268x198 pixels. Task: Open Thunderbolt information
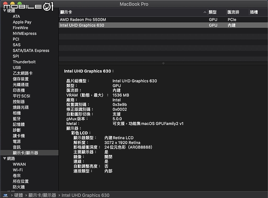[24, 62]
